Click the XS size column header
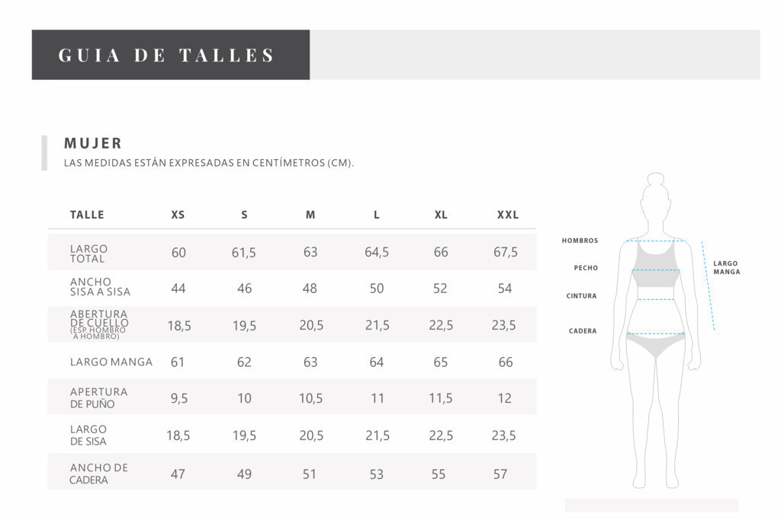Screen dimensions: 781x520 (x=178, y=215)
